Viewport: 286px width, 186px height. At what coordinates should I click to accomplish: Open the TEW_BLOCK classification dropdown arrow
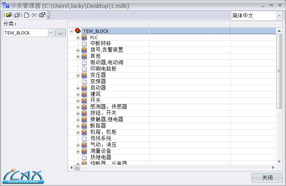[51, 33]
